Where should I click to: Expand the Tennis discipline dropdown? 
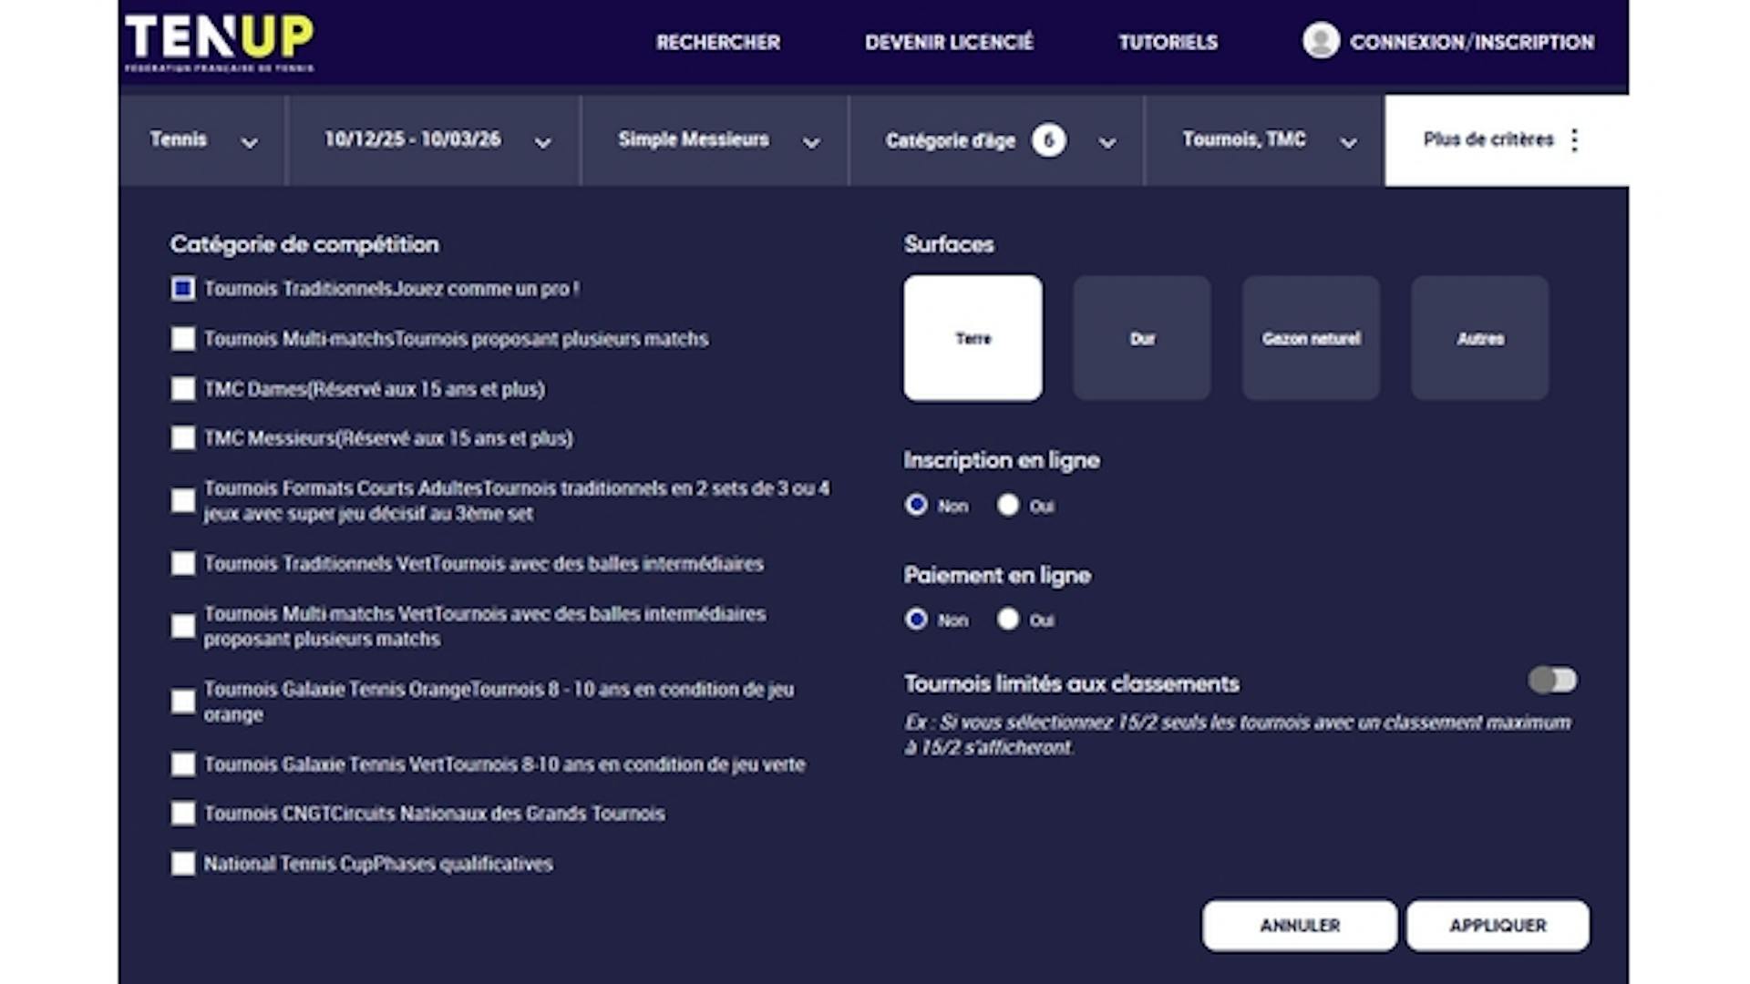pyautogui.click(x=202, y=140)
